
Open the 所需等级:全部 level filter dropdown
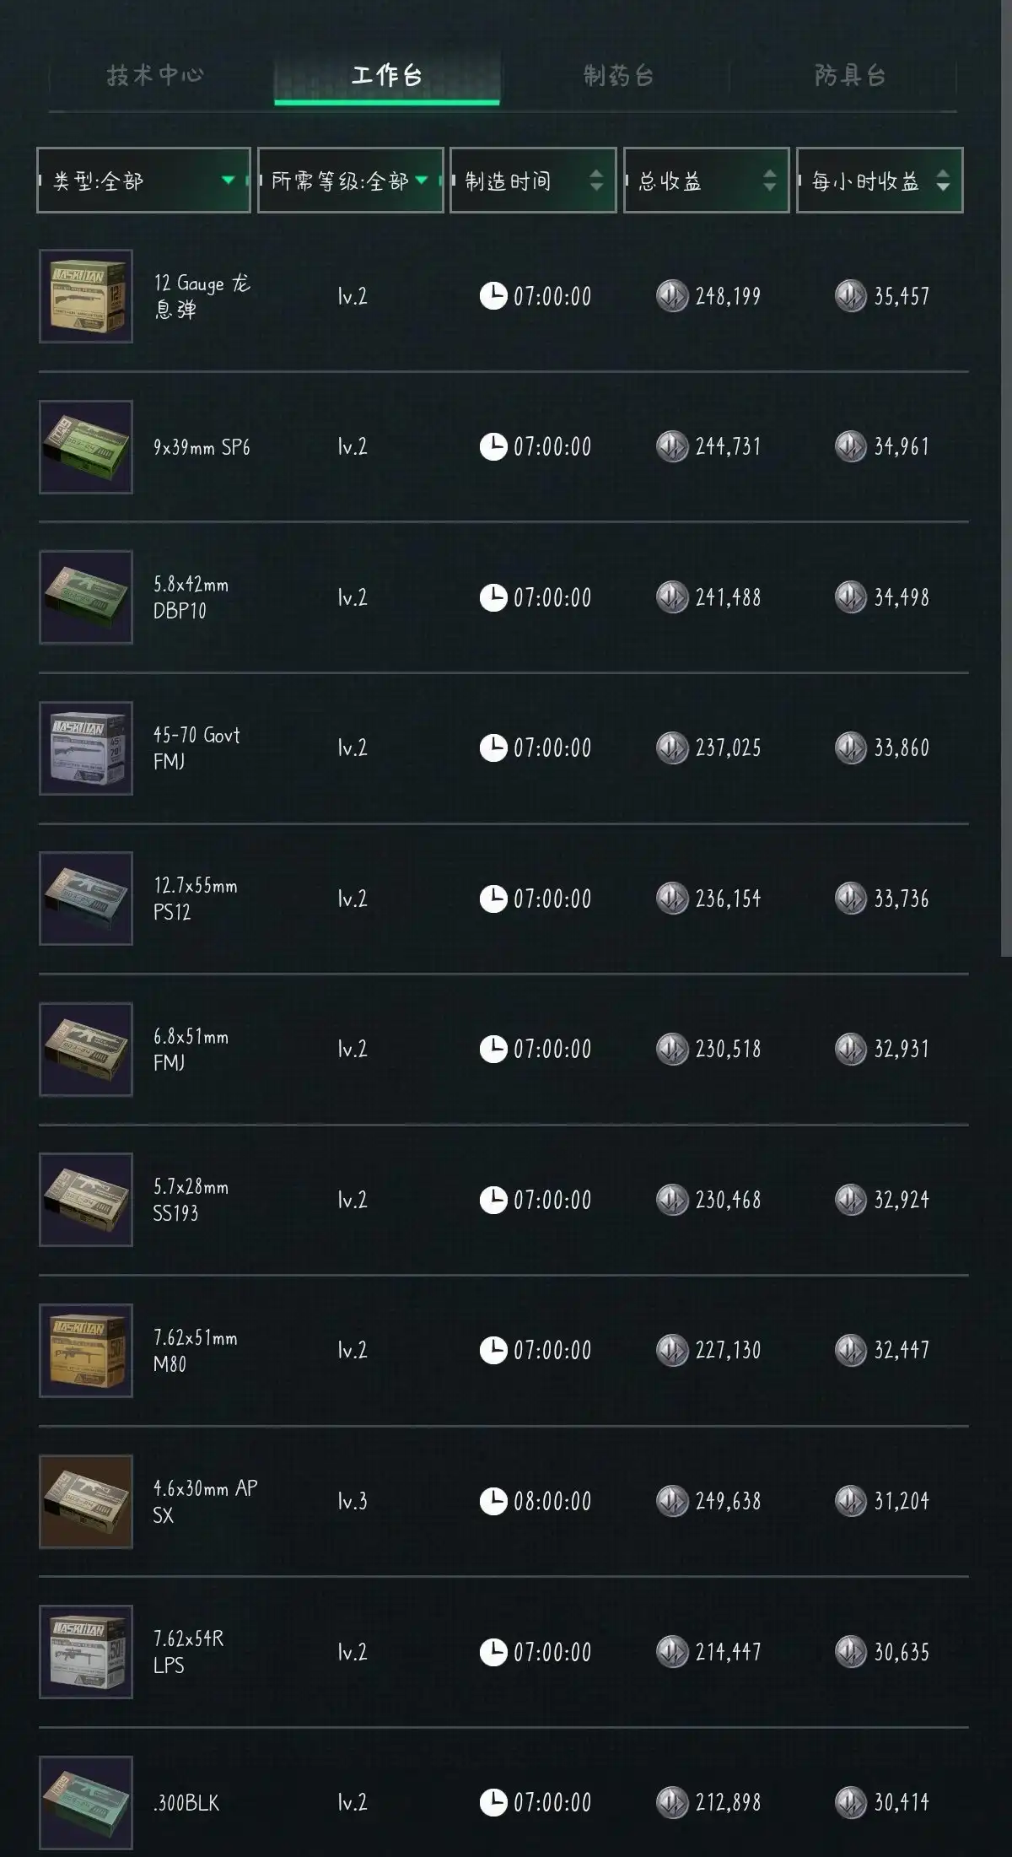(350, 181)
